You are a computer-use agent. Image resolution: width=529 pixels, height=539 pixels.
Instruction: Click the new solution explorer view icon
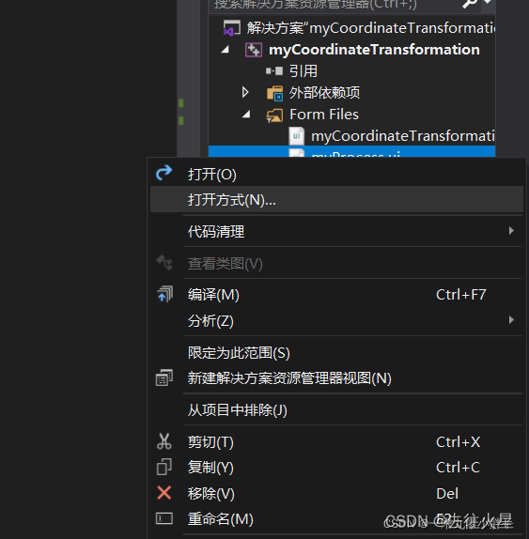click(x=164, y=377)
